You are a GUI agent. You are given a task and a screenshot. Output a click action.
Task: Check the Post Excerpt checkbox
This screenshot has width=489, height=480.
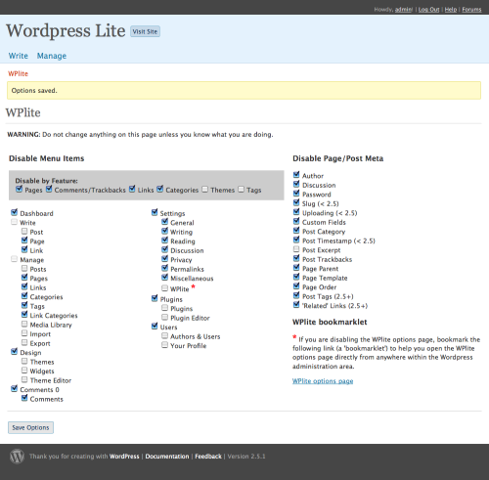[x=296, y=249]
